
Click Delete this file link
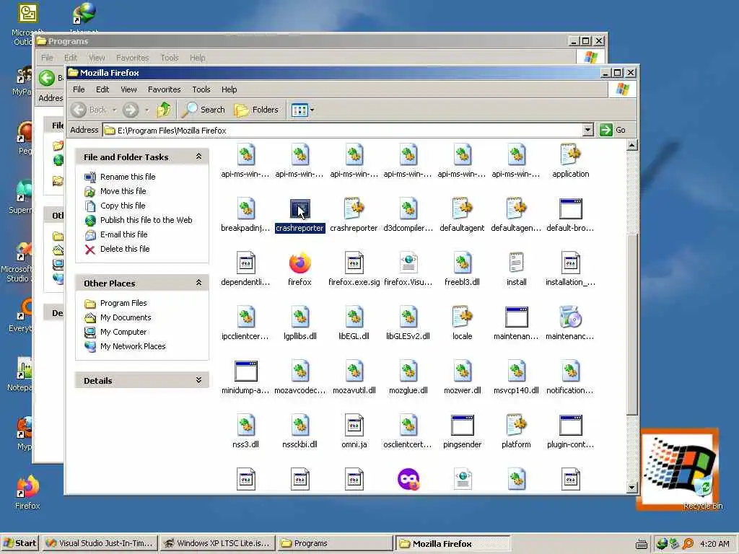click(x=125, y=249)
